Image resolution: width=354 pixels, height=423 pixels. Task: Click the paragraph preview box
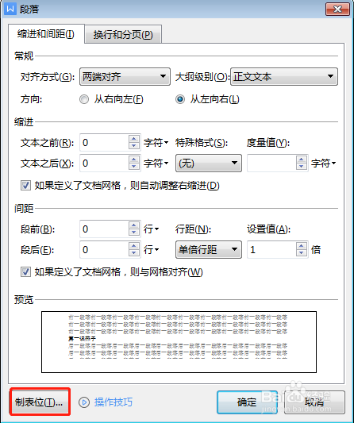179,342
